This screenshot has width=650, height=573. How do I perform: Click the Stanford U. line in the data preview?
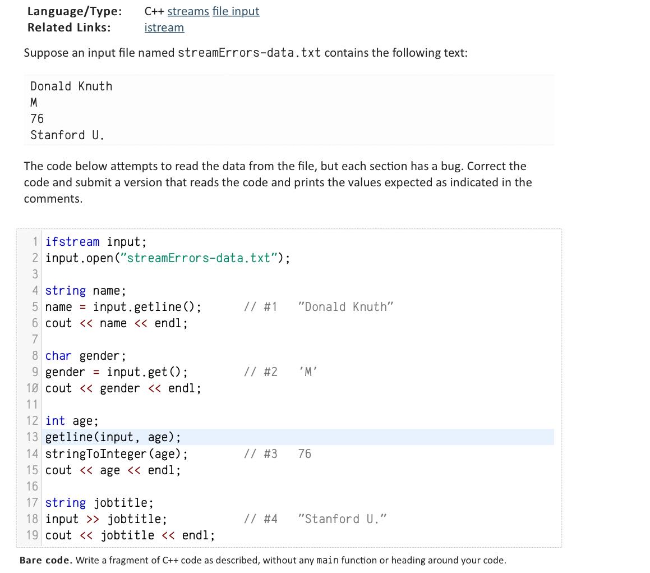(67, 135)
